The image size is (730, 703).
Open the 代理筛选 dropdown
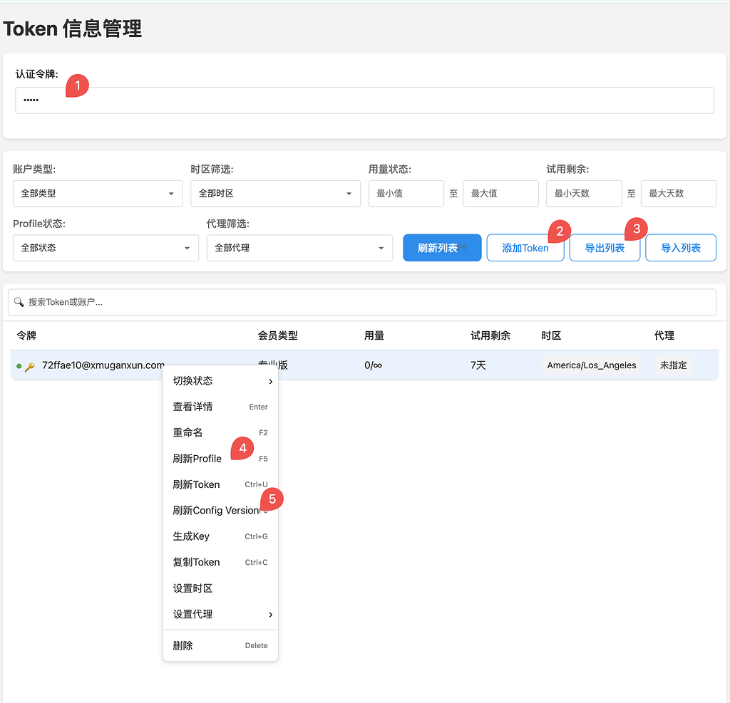(299, 248)
